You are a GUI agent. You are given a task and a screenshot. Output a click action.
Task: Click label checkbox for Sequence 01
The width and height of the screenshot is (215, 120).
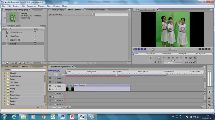pyautogui.click(x=35, y=40)
